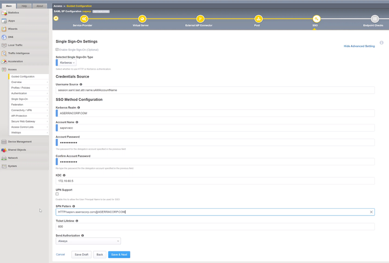
Task: Click into the Confirm Account Password field
Action: pyautogui.click(x=215, y=162)
